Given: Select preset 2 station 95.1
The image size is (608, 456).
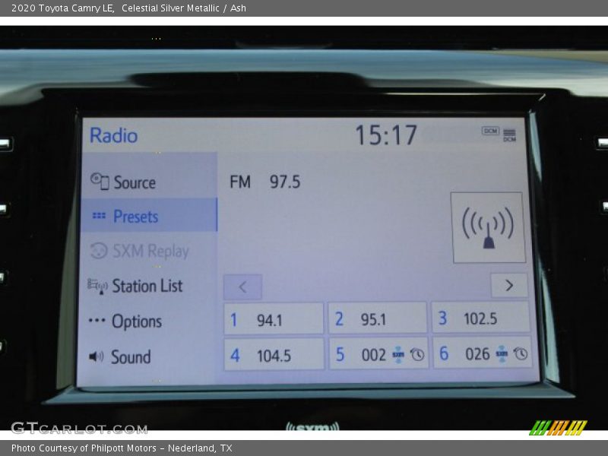Looking at the screenshot, I should 377,319.
